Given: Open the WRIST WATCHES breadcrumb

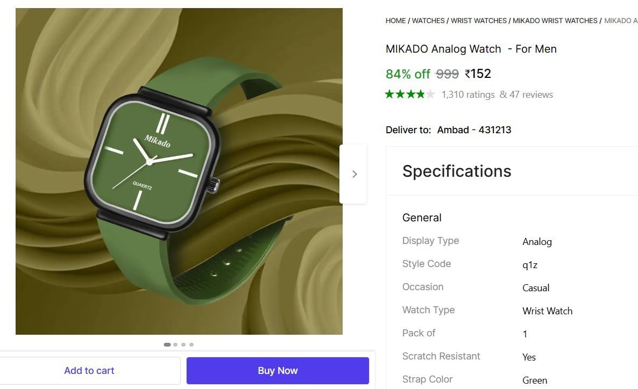Looking at the screenshot, I should point(478,20).
